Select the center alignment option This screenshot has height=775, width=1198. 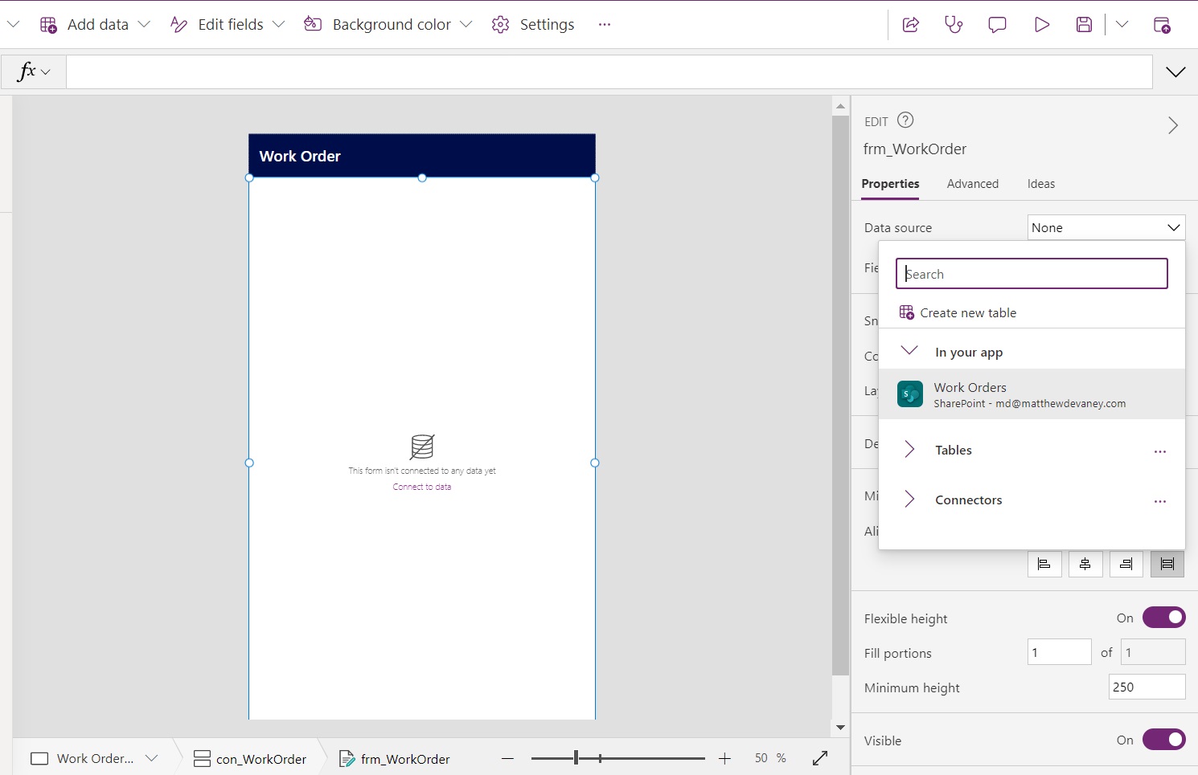(1085, 563)
